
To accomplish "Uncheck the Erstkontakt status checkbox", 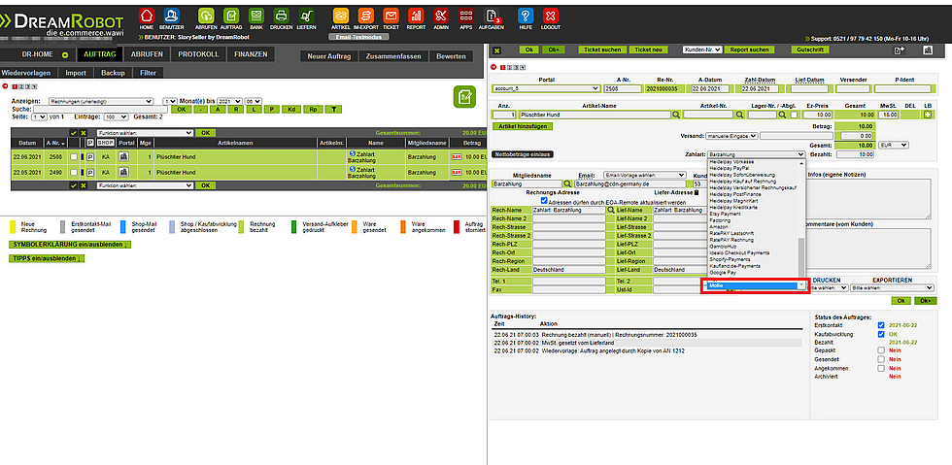I will pos(881,325).
